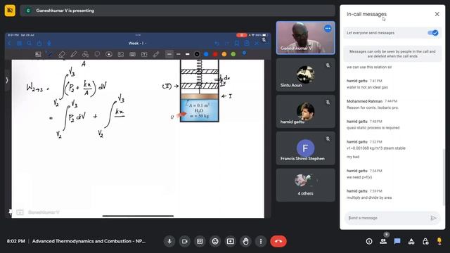Open the emoji reactions button
The width and height of the screenshot is (450, 253).
[215, 241]
